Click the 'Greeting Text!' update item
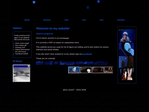Screen dimensions: 149x112 point(20,47)
